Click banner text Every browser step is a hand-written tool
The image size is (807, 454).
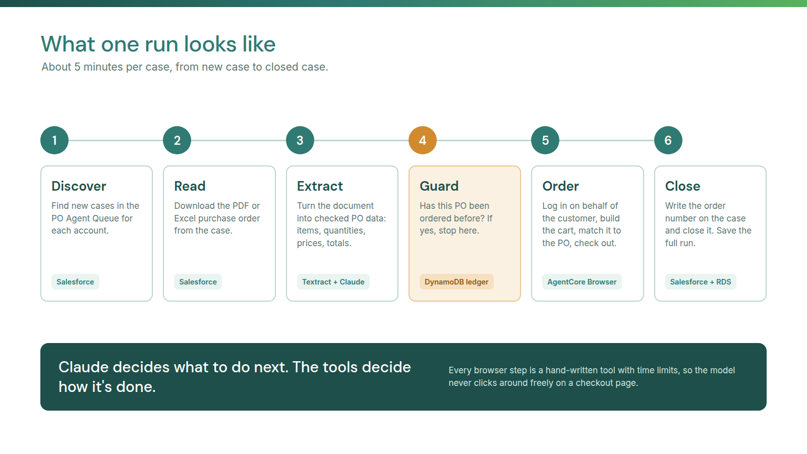592,376
